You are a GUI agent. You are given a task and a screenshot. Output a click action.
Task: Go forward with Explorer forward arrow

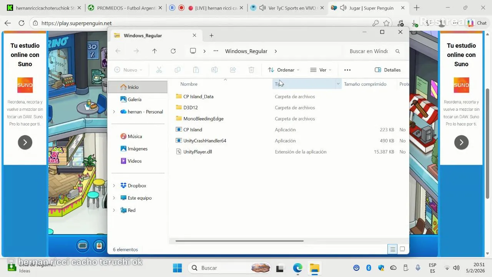click(136, 51)
